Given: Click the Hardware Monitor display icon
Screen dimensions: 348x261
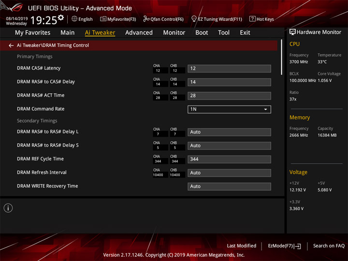Looking at the screenshot, I should click(x=292, y=32).
